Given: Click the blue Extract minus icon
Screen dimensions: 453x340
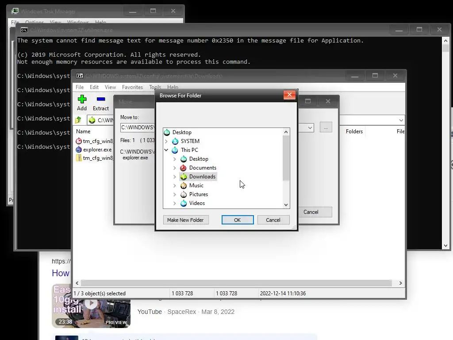Looking at the screenshot, I should (x=101, y=99).
